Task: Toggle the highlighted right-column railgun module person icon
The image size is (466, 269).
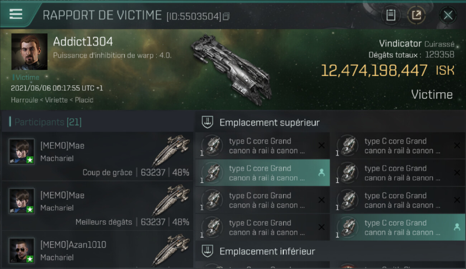Action: coord(457,227)
